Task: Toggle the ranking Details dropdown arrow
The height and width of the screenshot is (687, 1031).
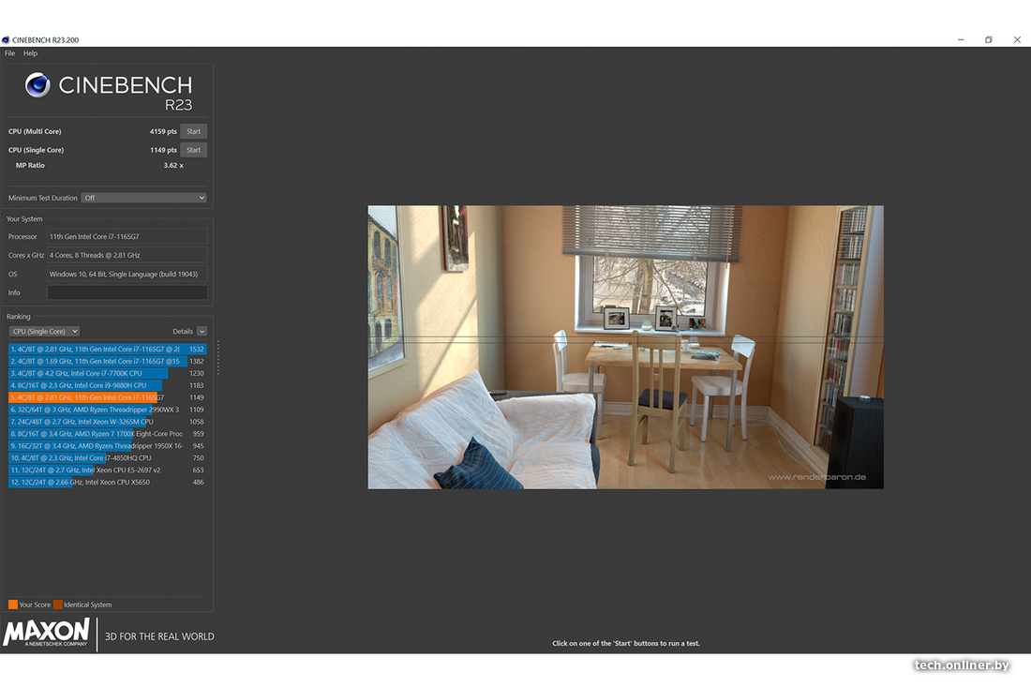Action: click(202, 332)
